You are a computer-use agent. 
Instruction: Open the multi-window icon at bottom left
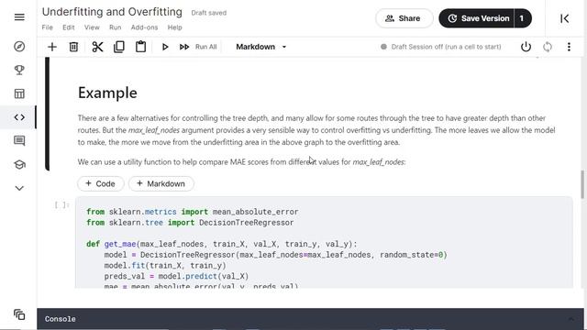19,314
